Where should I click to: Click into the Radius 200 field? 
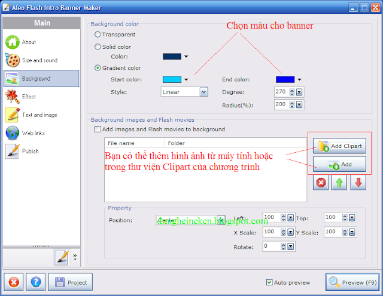(x=282, y=104)
